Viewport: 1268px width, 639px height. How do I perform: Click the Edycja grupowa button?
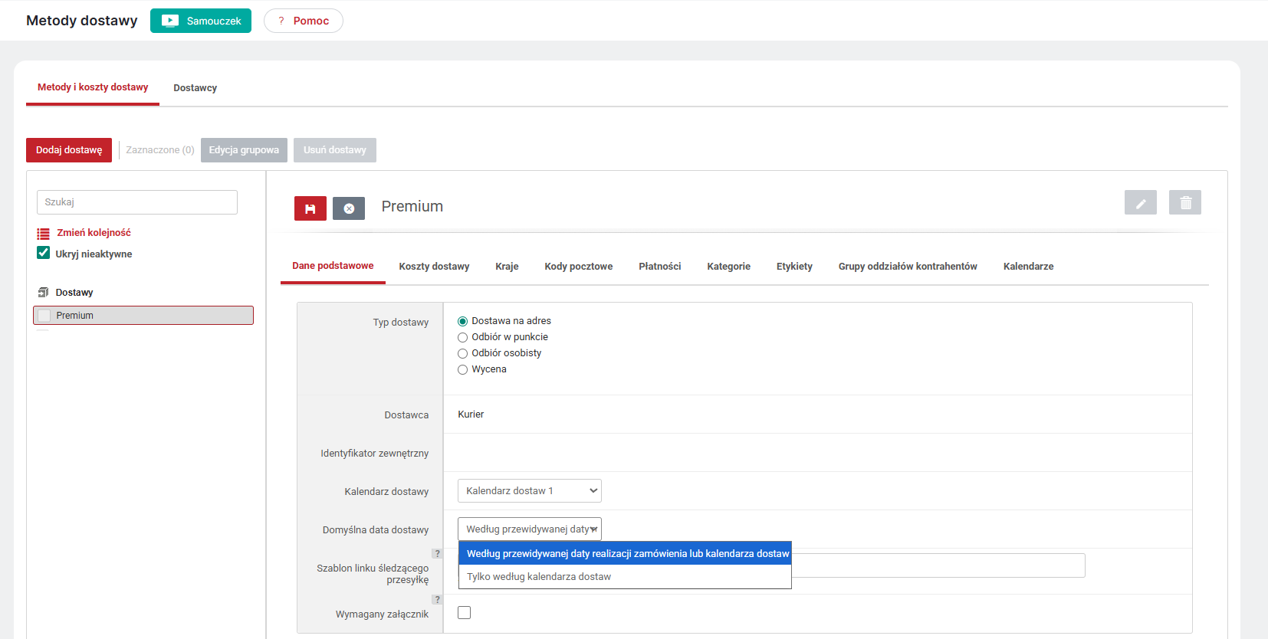(244, 150)
